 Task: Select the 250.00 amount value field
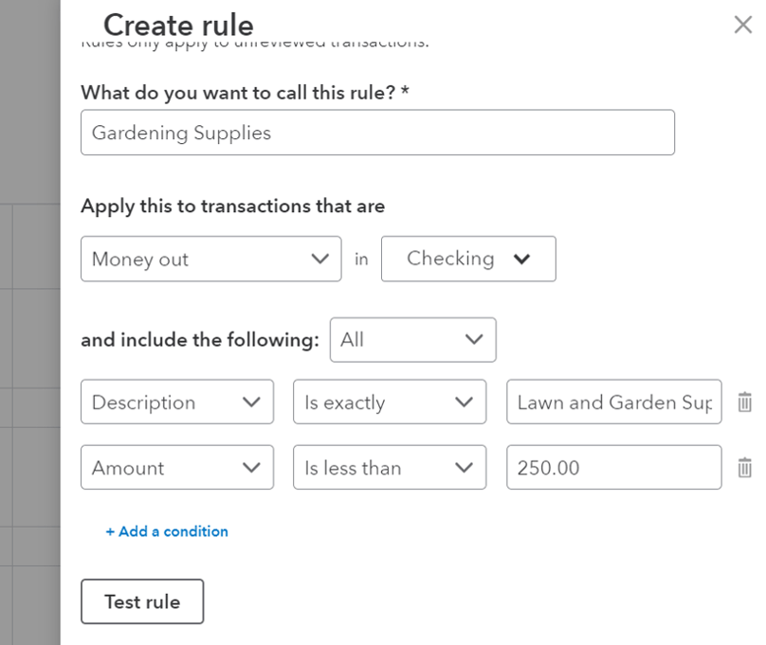[613, 467]
